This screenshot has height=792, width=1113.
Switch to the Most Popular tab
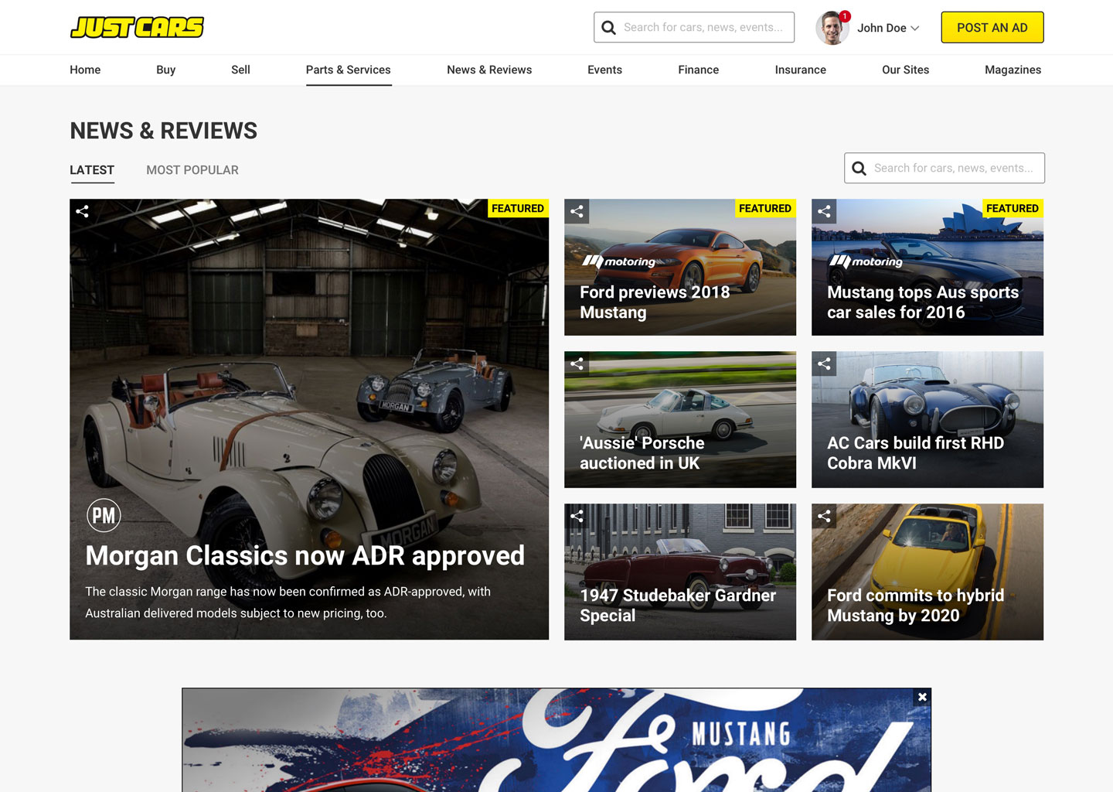click(x=192, y=170)
